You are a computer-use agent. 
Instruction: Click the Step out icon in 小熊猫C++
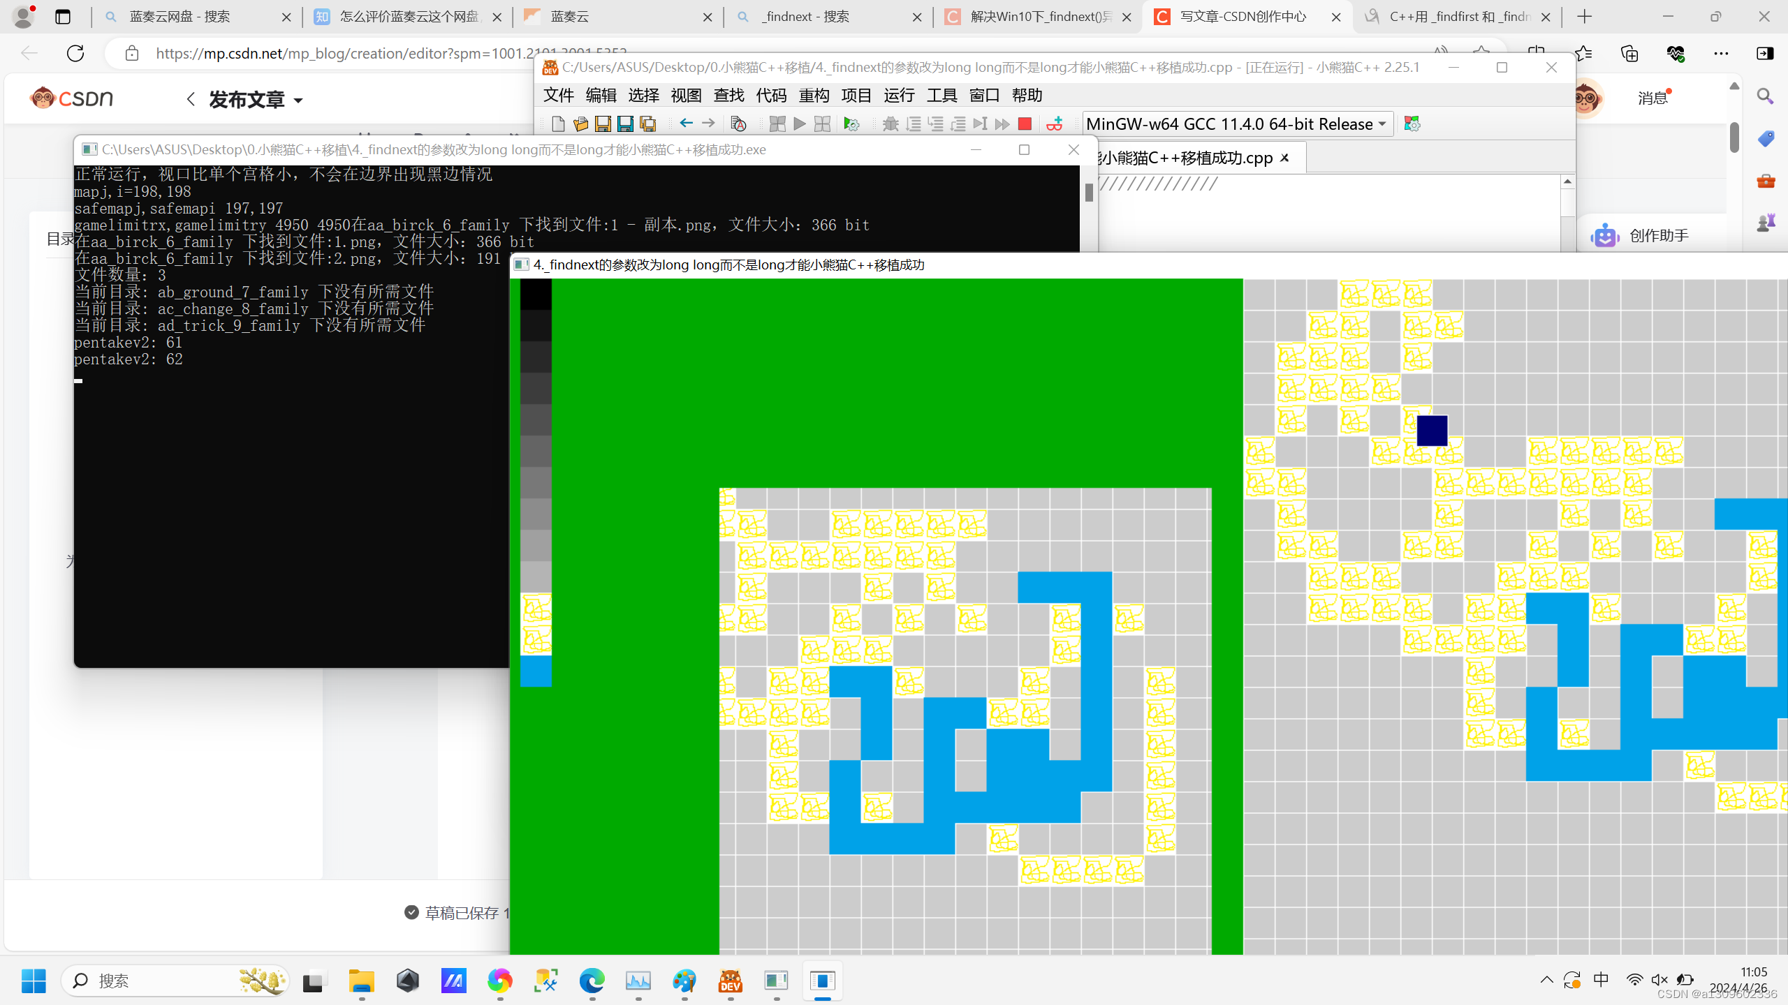pyautogui.click(x=958, y=124)
